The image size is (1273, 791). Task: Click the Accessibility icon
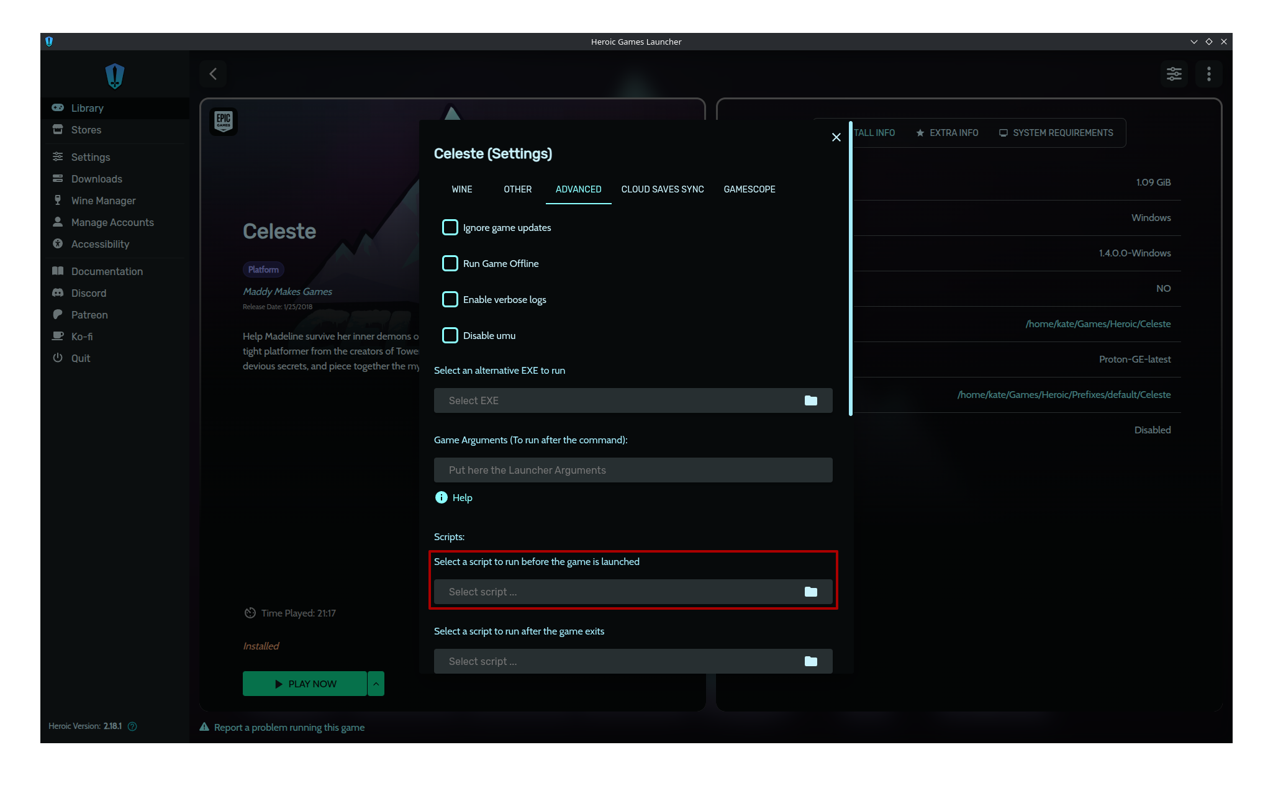tap(58, 243)
